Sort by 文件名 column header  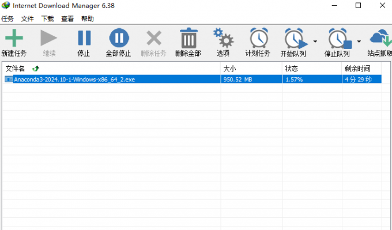111,69
